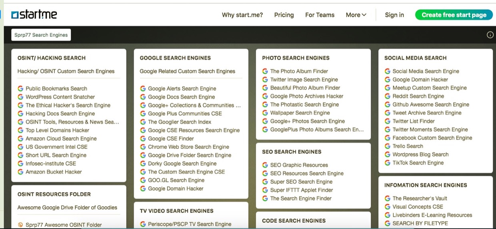Open US Government Intel CSE link
This screenshot has height=229, width=496.
[56, 147]
